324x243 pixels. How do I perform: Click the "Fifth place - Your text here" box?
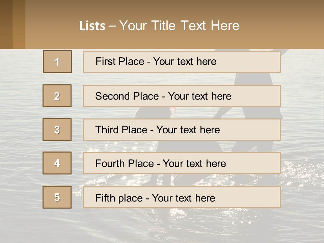tap(182, 197)
